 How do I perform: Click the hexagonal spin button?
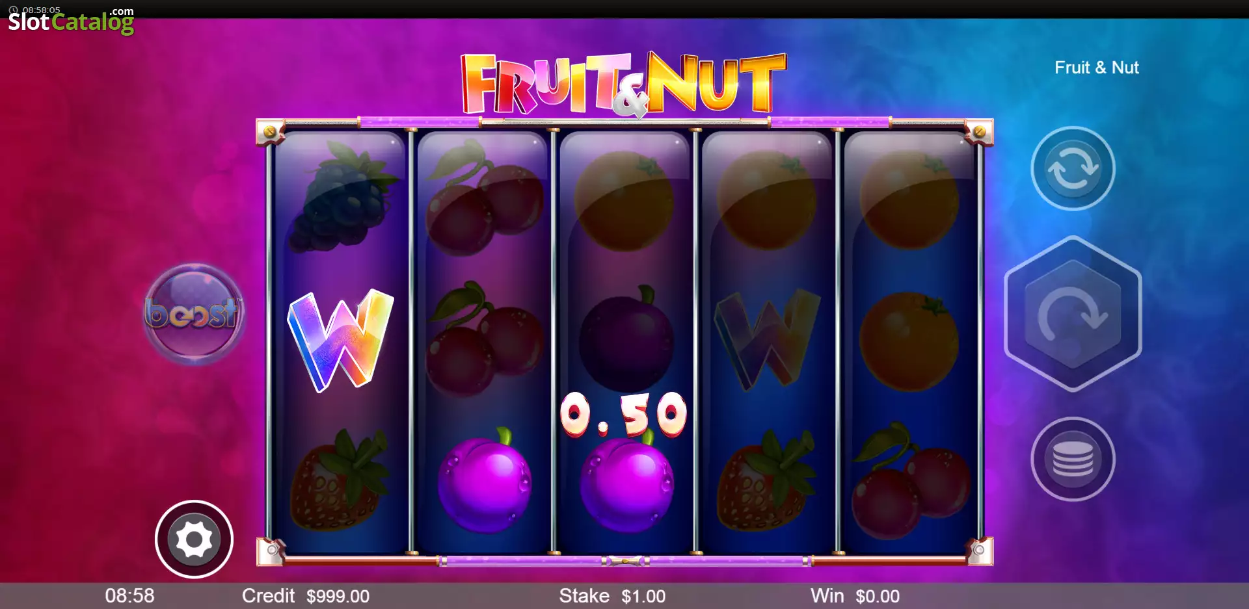click(1073, 314)
